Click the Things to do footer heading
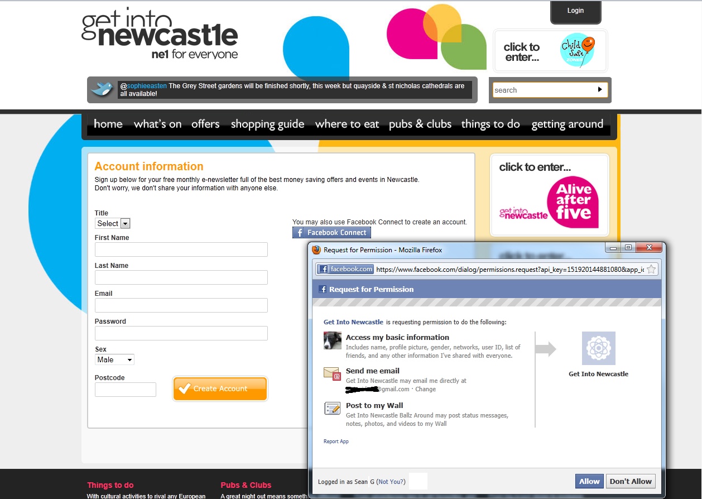The image size is (702, 499). [110, 485]
